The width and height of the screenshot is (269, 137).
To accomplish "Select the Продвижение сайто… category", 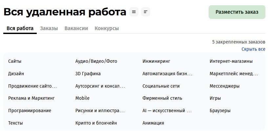I will click(x=32, y=86).
